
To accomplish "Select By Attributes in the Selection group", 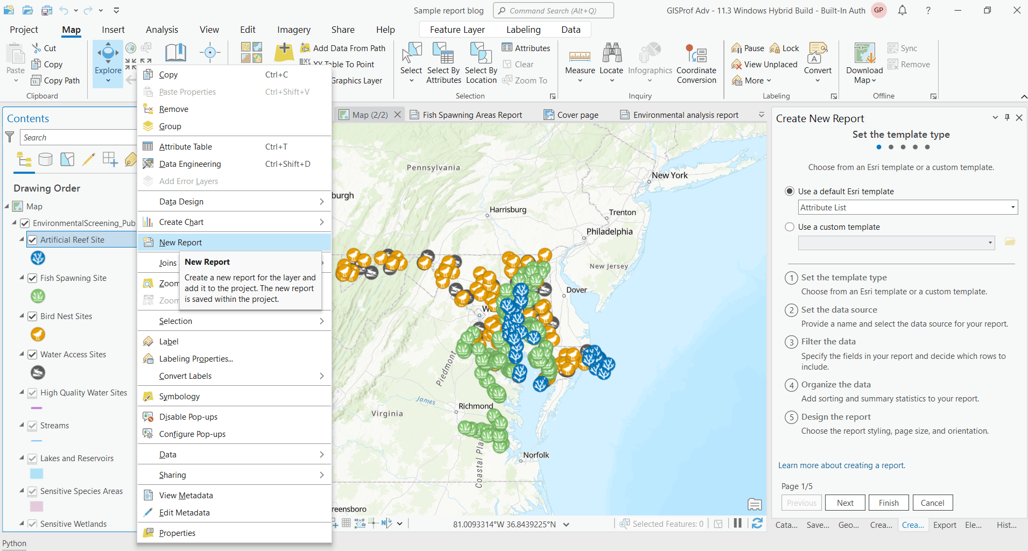I will (443, 62).
